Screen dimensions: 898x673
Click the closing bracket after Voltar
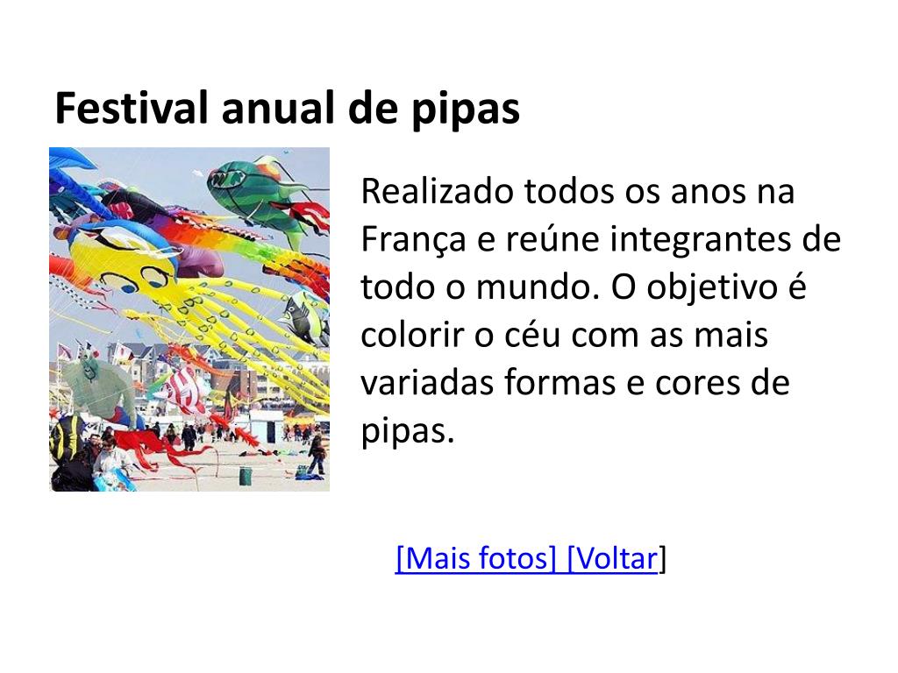[663, 558]
